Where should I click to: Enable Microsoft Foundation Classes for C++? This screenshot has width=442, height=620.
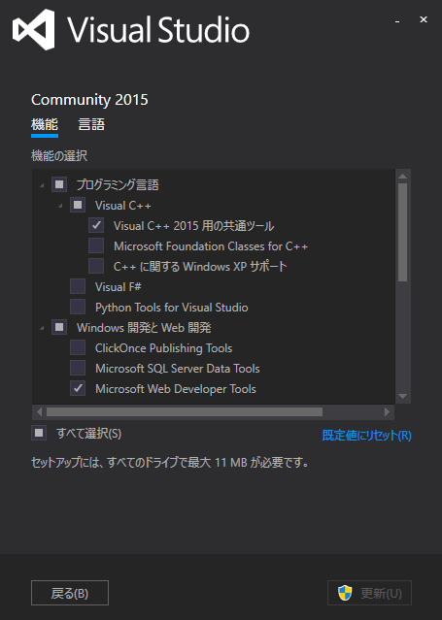click(x=96, y=245)
